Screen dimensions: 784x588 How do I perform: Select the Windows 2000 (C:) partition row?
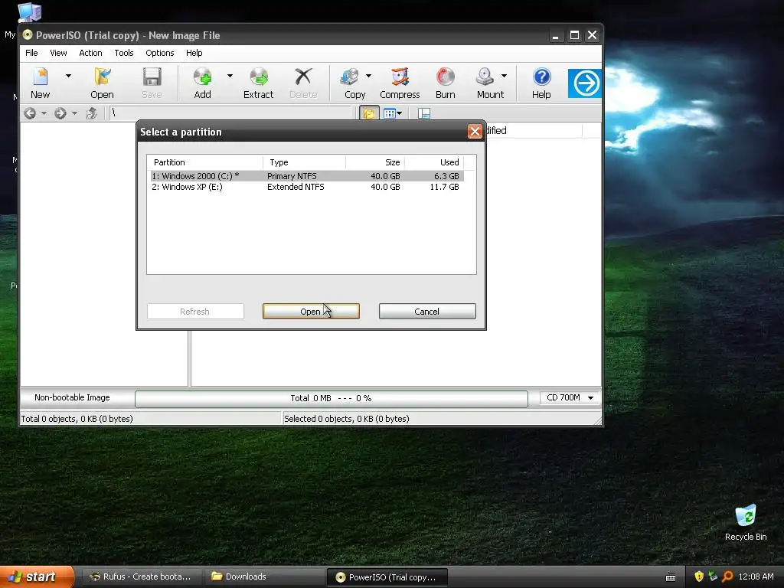[x=307, y=176]
